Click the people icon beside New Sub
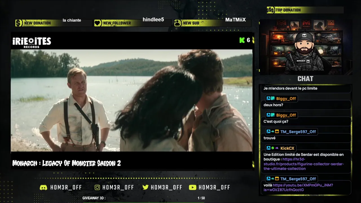The image size is (361, 203). point(178,23)
